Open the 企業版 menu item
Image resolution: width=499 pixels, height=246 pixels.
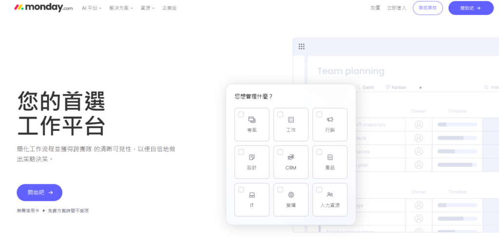(169, 8)
